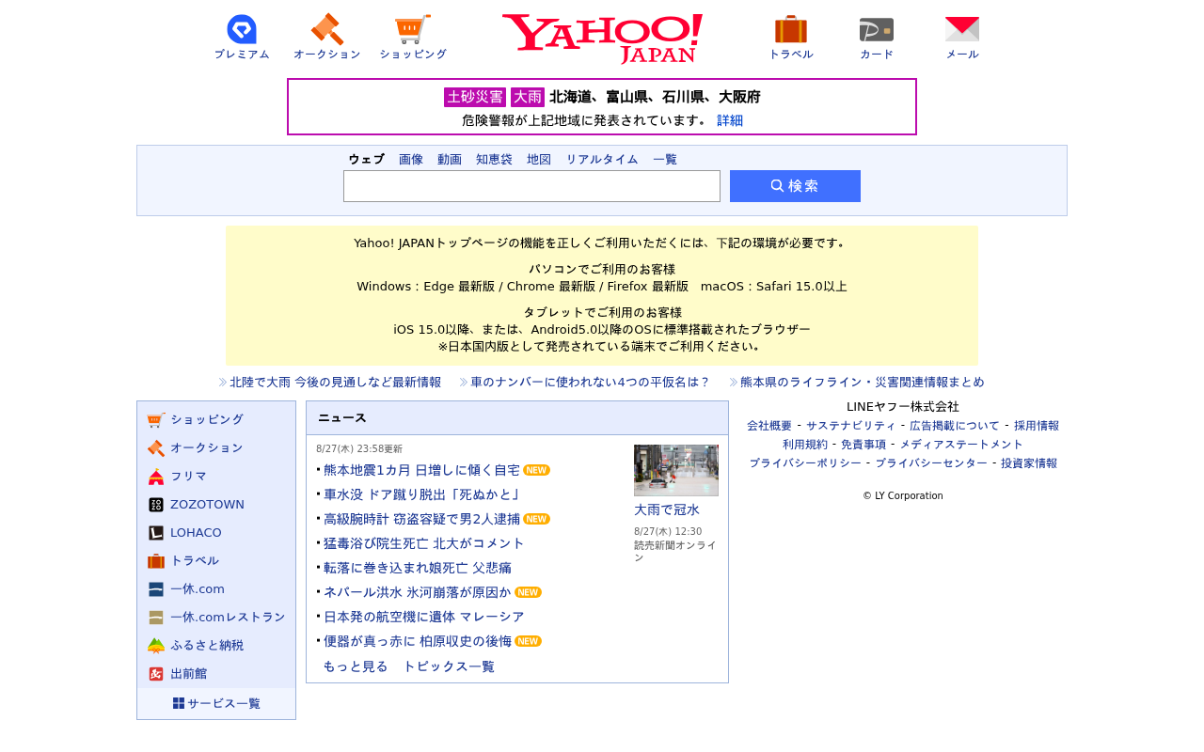Click the sidebar 一休.com icon
The image size is (1204, 752).
coord(156,589)
